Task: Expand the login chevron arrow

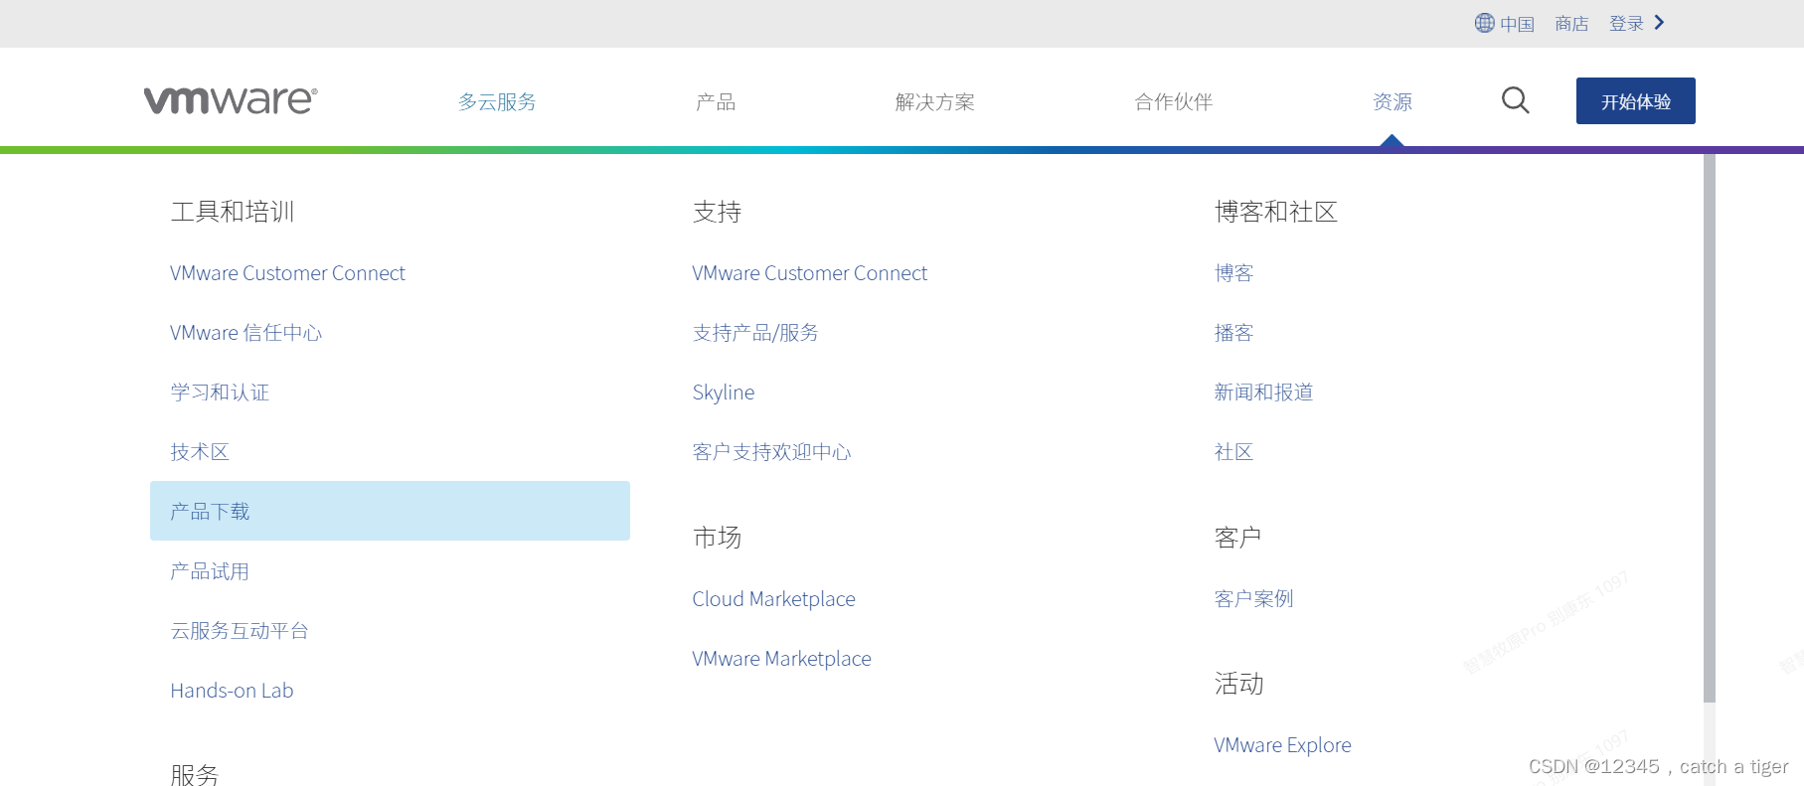Action: 1659,22
